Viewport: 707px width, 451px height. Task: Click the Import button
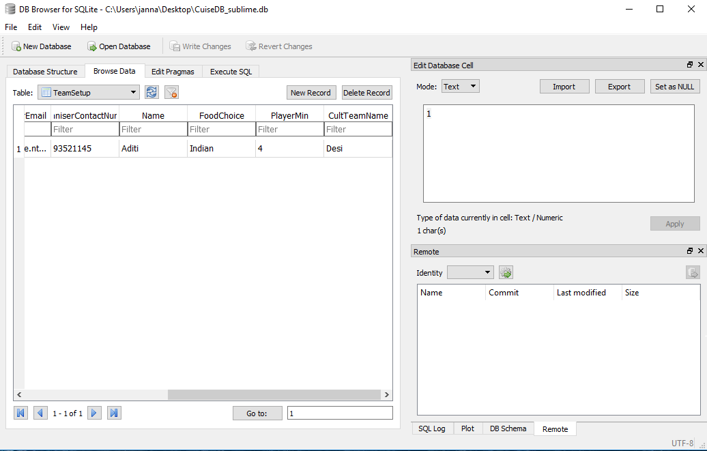pos(564,87)
